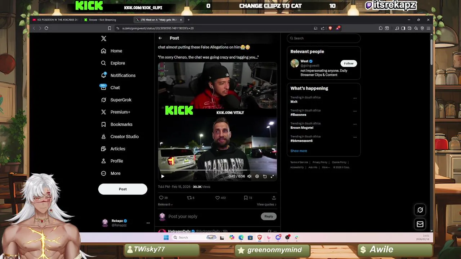Open options for Mxit trend

pyautogui.click(x=355, y=98)
